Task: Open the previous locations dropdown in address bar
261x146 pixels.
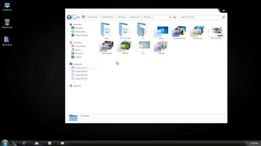Action: pos(170,17)
